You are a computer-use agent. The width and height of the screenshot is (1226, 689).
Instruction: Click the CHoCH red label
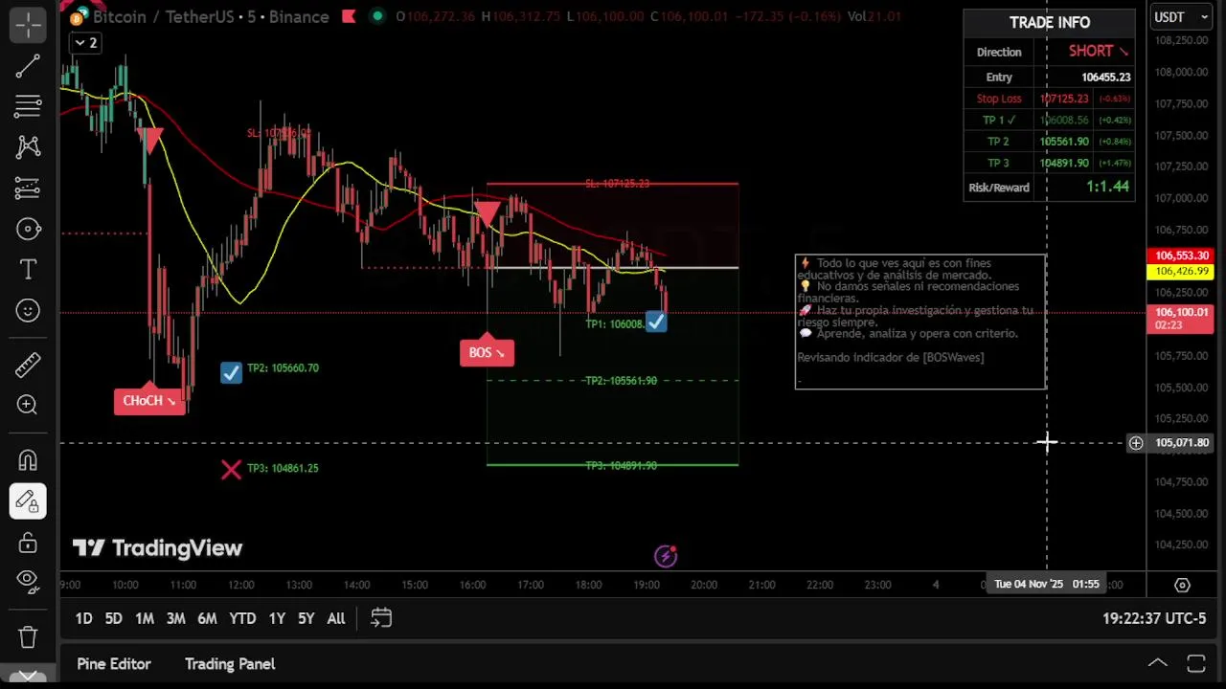pyautogui.click(x=148, y=401)
